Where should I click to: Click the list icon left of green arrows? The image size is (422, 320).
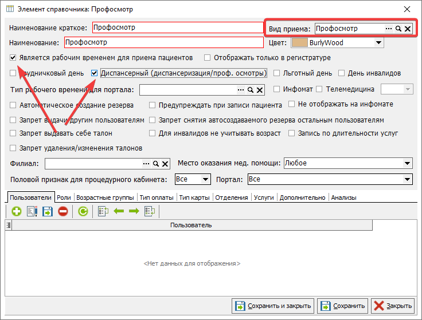pos(103,211)
